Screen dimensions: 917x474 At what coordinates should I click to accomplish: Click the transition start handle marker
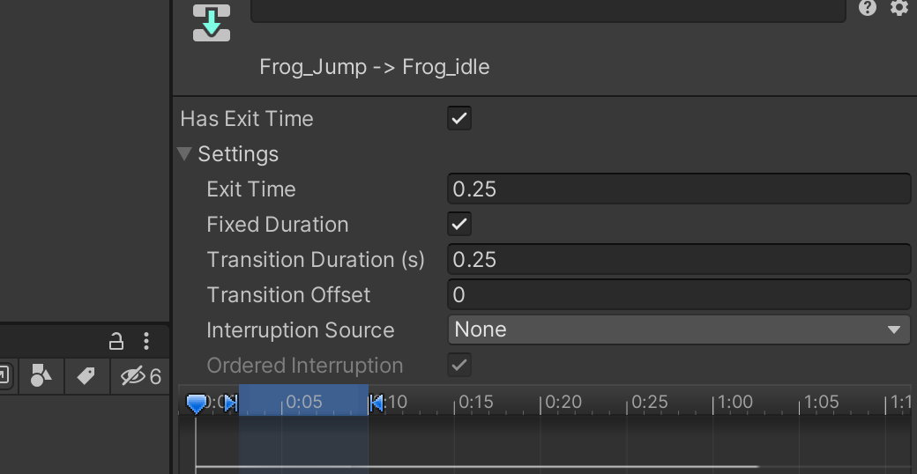(x=231, y=403)
